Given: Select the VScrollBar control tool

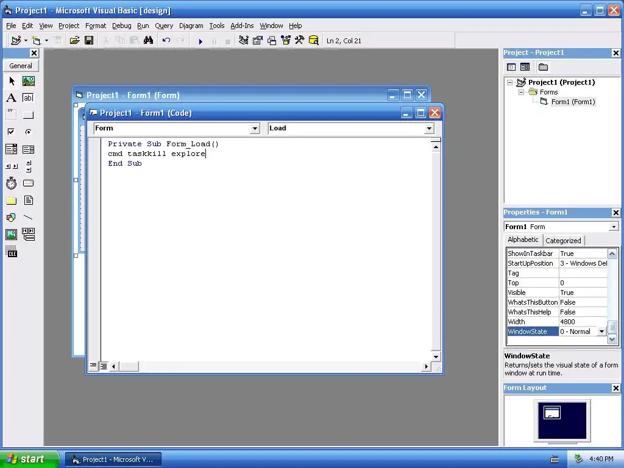Looking at the screenshot, I should 28,166.
